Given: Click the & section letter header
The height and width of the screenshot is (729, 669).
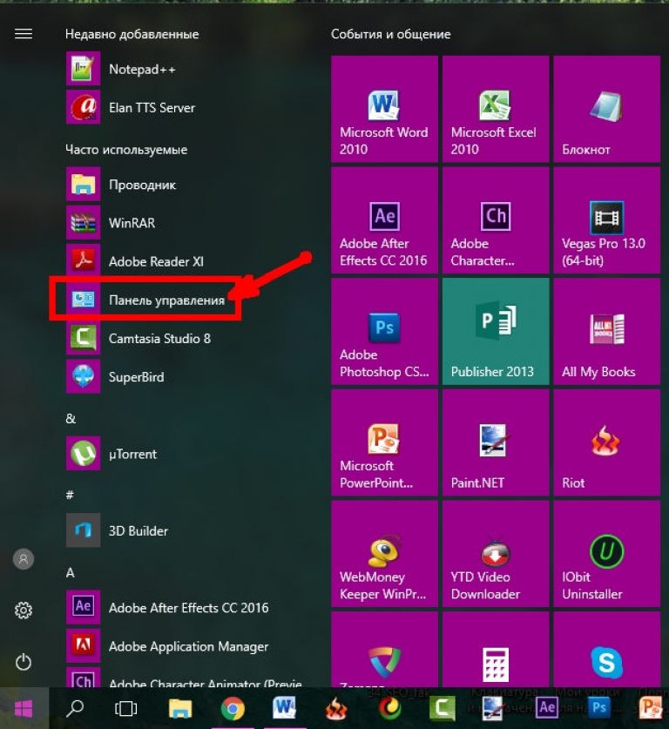Looking at the screenshot, I should pos(71,419).
